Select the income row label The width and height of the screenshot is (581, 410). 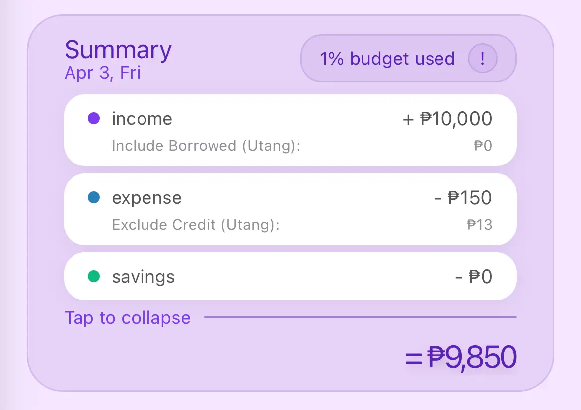pos(142,119)
